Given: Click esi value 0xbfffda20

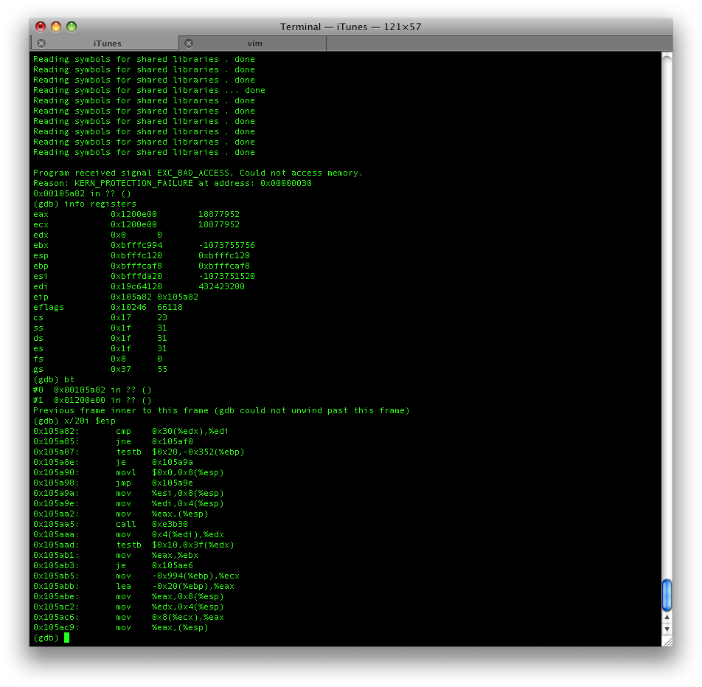Looking at the screenshot, I should tap(136, 276).
